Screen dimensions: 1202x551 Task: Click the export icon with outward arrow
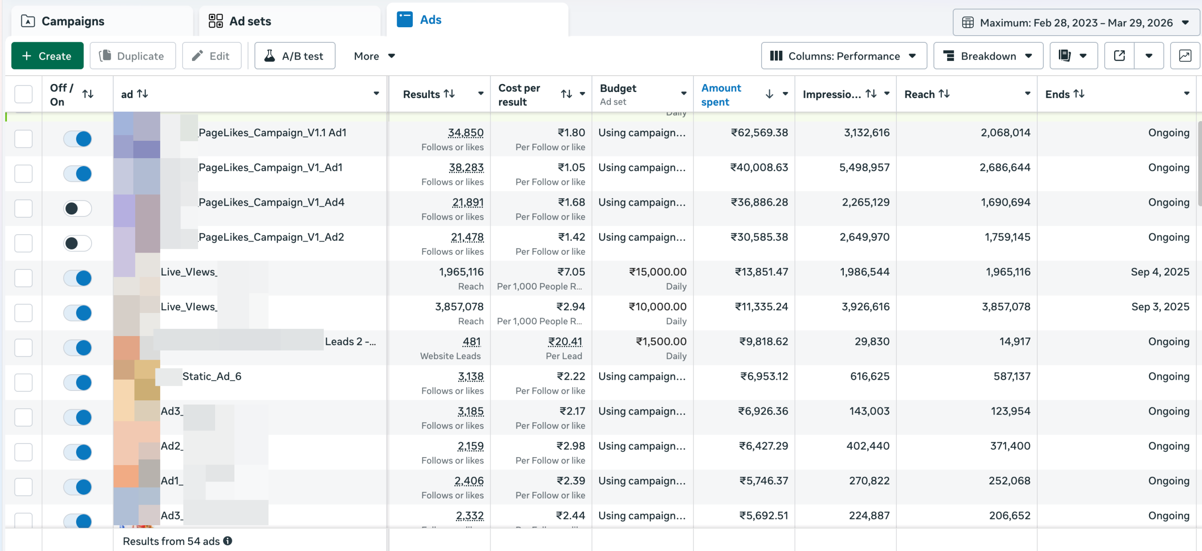click(1119, 55)
